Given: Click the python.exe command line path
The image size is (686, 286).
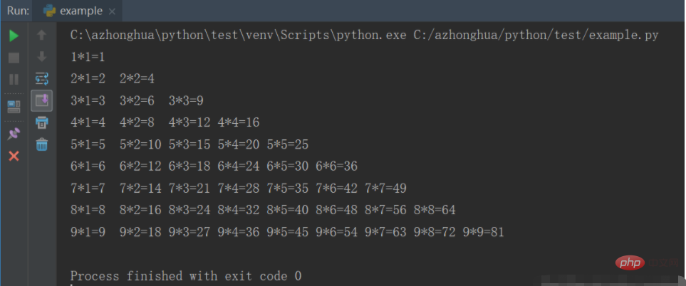Looking at the screenshot, I should click(x=239, y=35).
